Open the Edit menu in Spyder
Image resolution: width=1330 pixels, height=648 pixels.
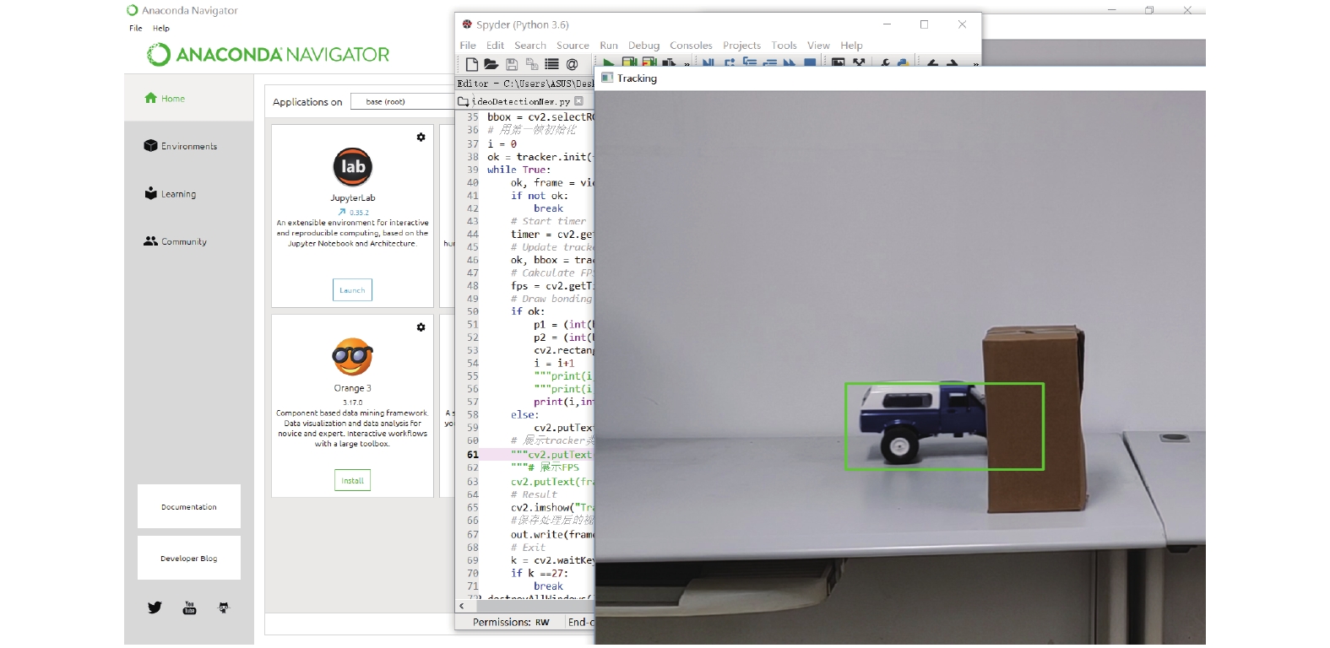coord(496,46)
